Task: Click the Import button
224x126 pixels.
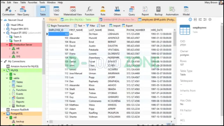Action: [115, 26]
